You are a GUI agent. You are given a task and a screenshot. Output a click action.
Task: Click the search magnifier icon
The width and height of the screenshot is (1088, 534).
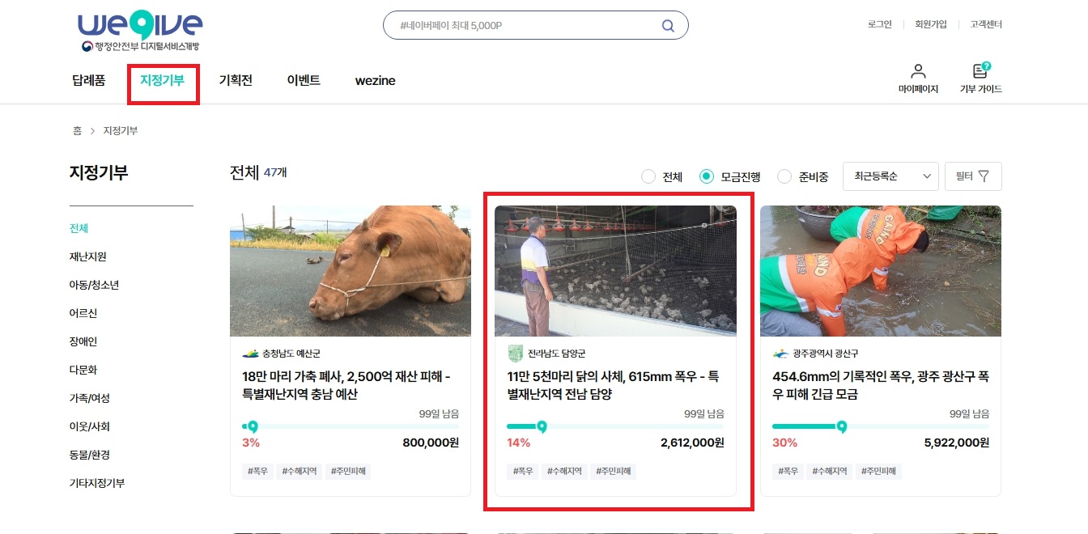click(x=668, y=26)
